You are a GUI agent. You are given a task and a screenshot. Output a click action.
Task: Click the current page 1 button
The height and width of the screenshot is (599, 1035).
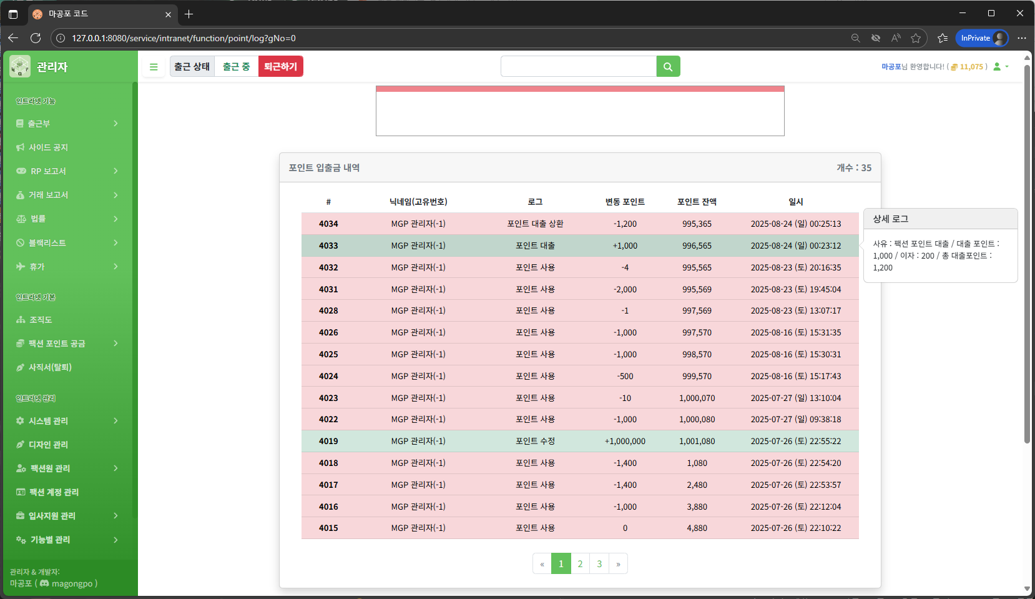click(561, 563)
